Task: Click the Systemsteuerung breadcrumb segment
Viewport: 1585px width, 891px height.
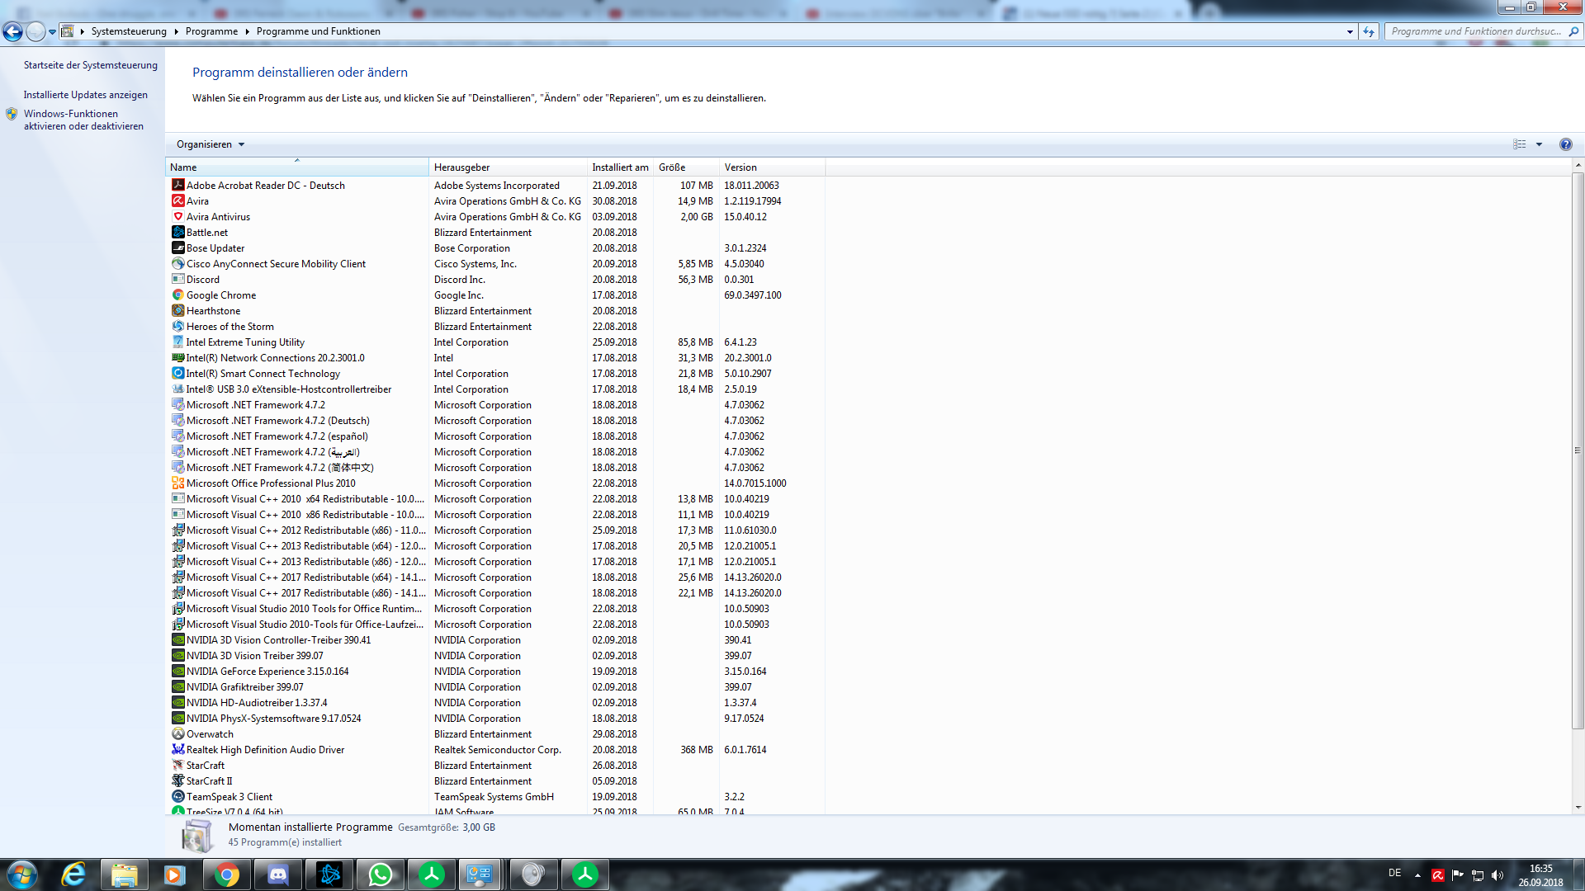Action: click(129, 31)
